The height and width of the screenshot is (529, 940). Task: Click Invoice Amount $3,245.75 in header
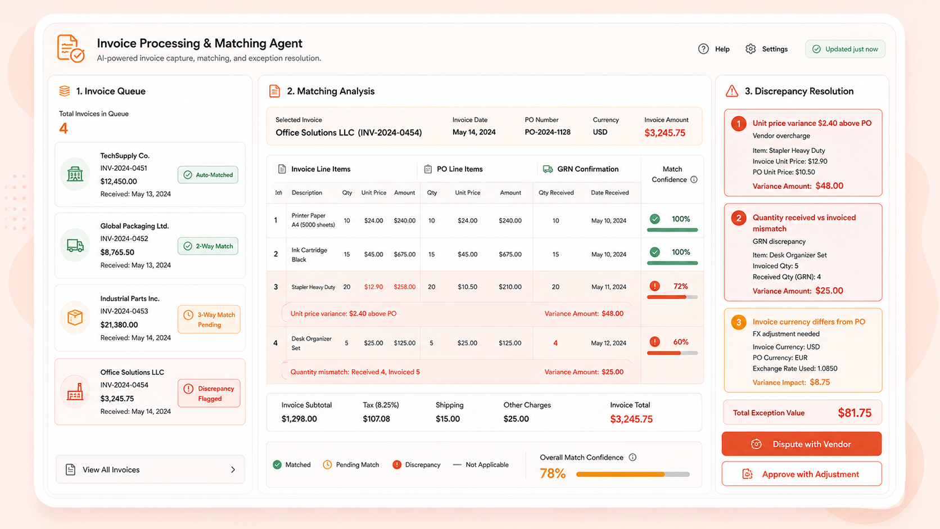point(665,133)
